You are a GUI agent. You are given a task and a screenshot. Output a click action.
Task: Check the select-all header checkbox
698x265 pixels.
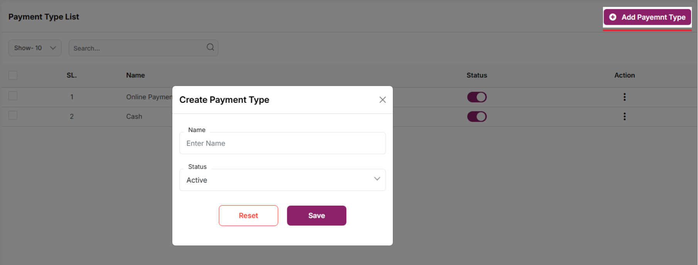click(13, 75)
